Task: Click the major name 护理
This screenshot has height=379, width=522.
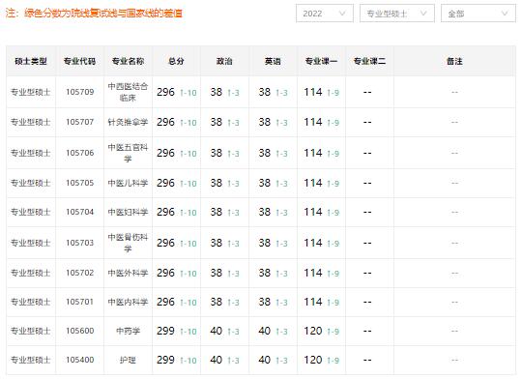Action: pos(128,360)
